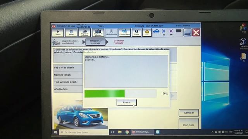Expand the system tray hidden icons chevron
Screen dimensions: 248x139
pyautogui.click(x=212, y=132)
